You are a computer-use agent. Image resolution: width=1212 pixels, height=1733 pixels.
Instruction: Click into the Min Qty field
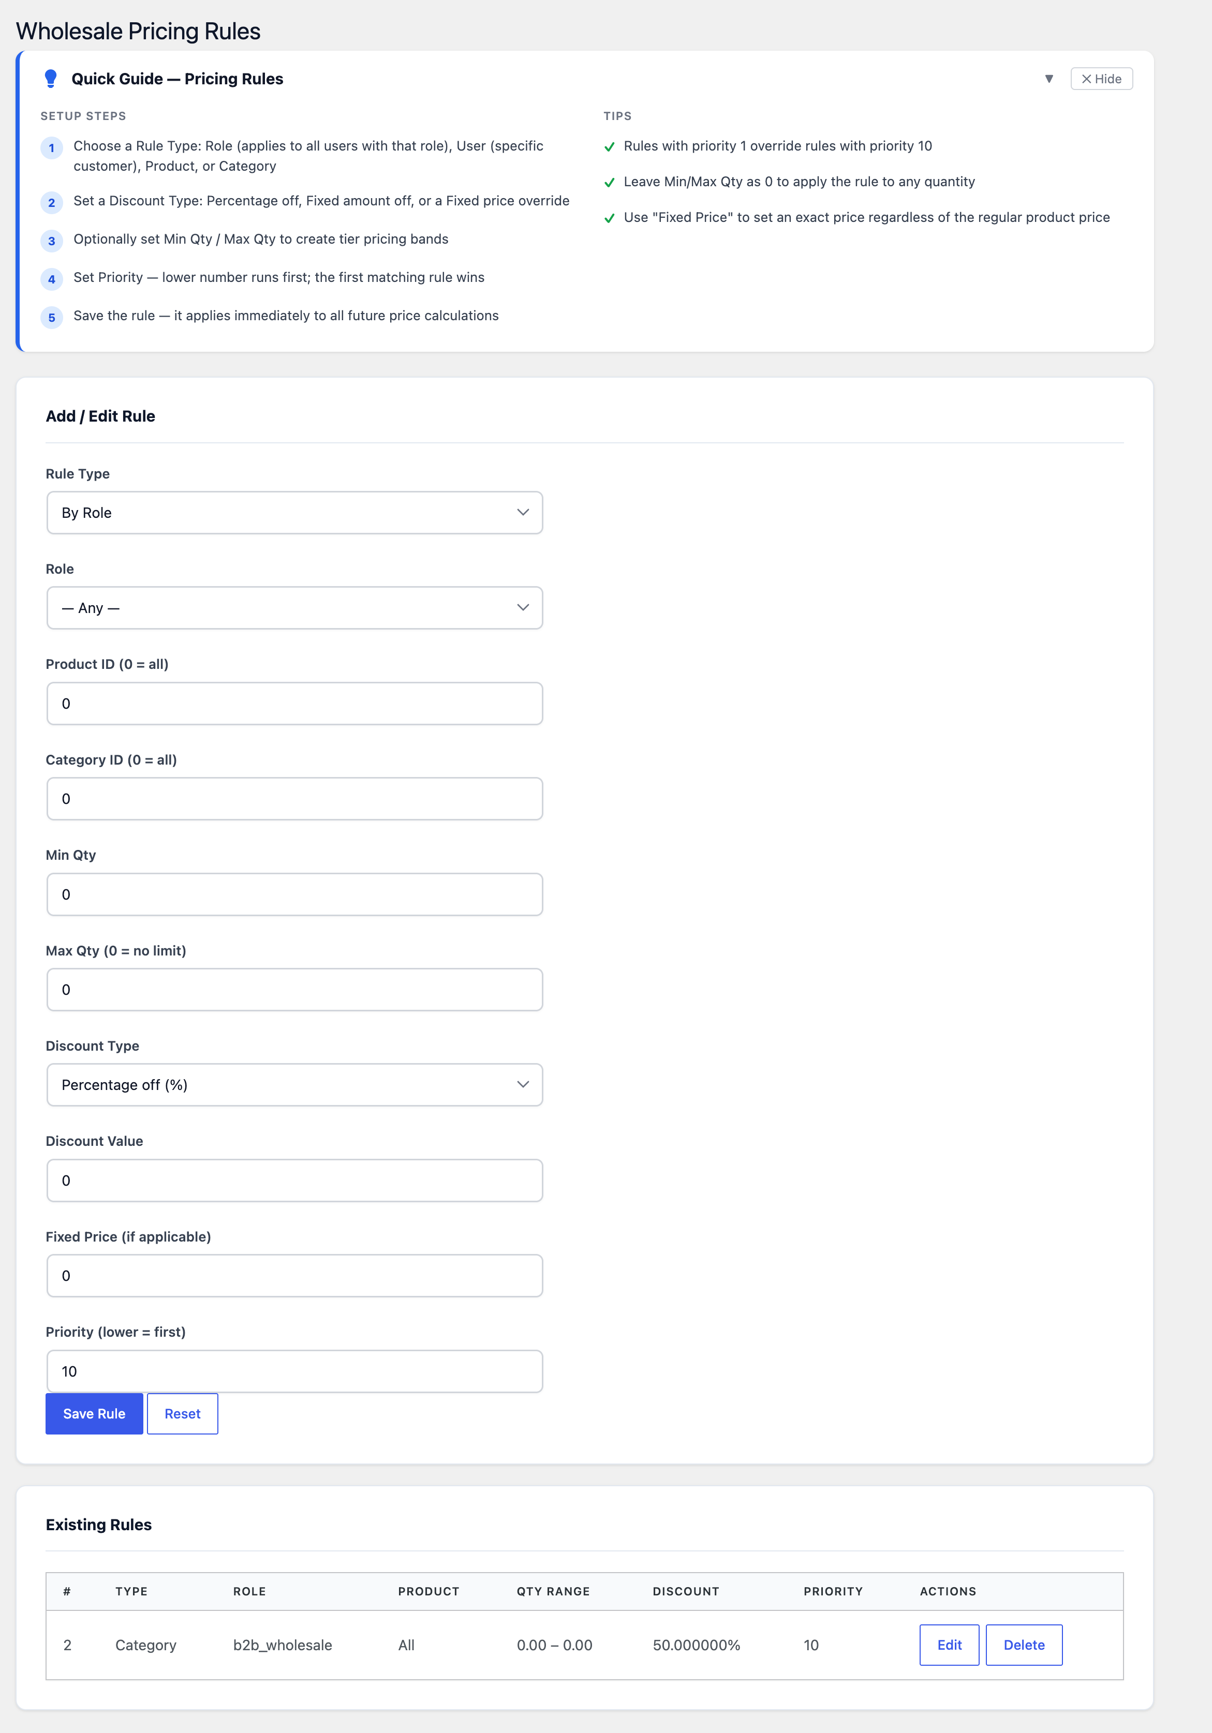point(294,894)
